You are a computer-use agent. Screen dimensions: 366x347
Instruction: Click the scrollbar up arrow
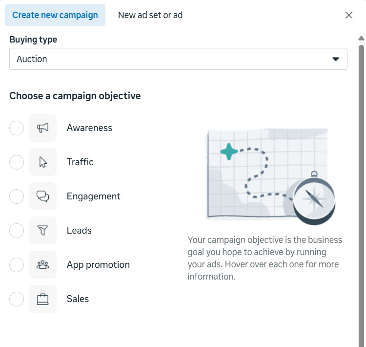[x=361, y=38]
